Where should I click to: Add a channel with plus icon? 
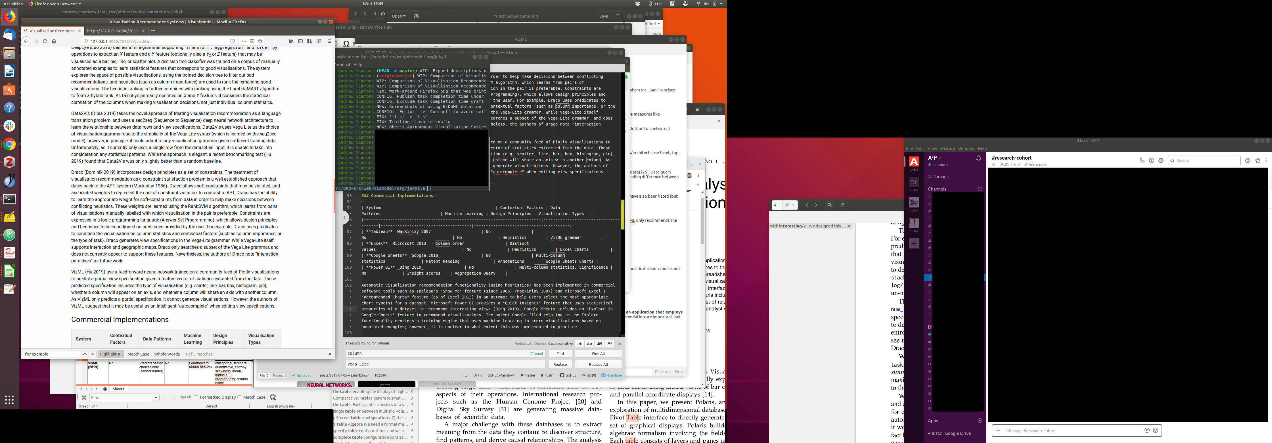coord(980,189)
